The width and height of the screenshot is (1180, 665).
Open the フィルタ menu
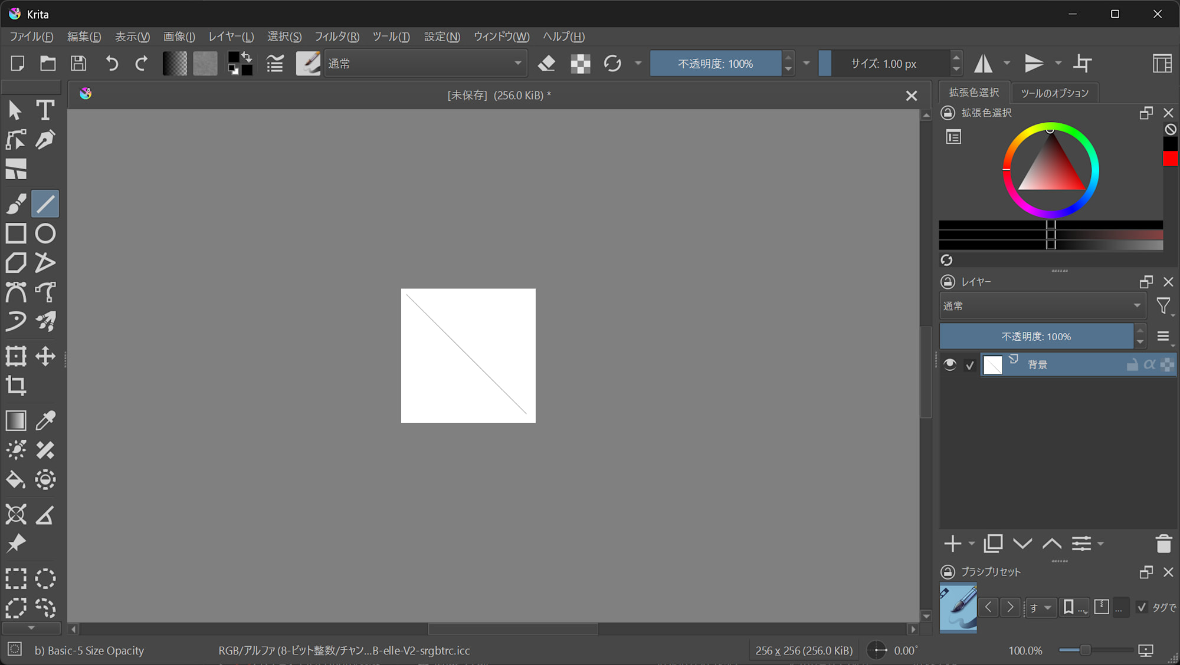click(x=336, y=37)
